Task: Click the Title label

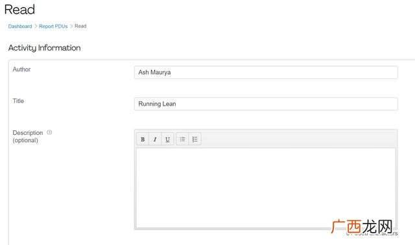Action: (18, 101)
